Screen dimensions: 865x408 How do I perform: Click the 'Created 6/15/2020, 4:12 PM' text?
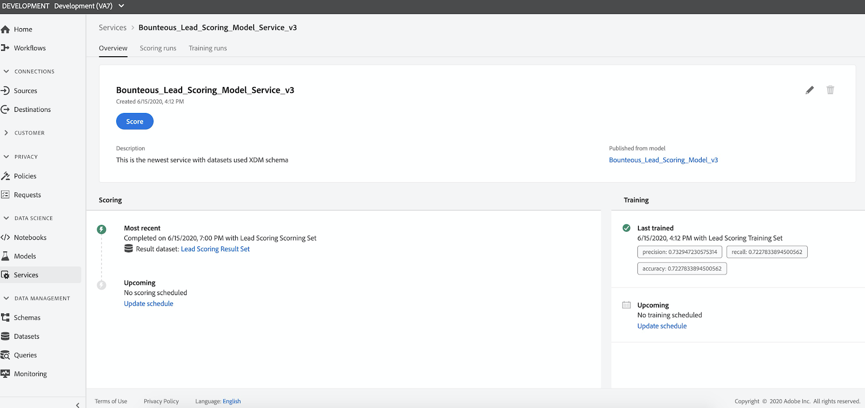coord(150,102)
